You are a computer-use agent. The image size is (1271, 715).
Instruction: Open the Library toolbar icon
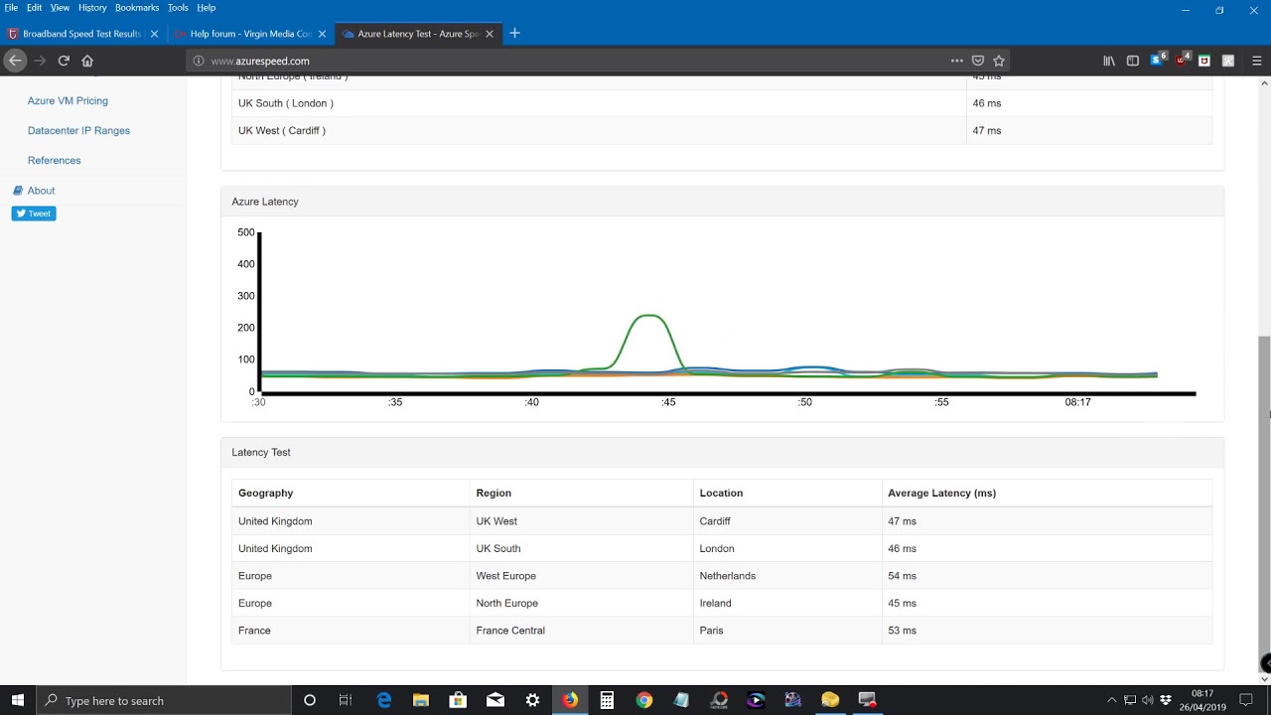point(1109,61)
